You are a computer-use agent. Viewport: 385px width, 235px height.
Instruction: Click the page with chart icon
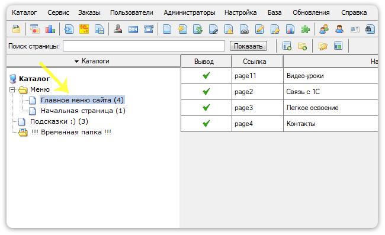click(x=290, y=29)
